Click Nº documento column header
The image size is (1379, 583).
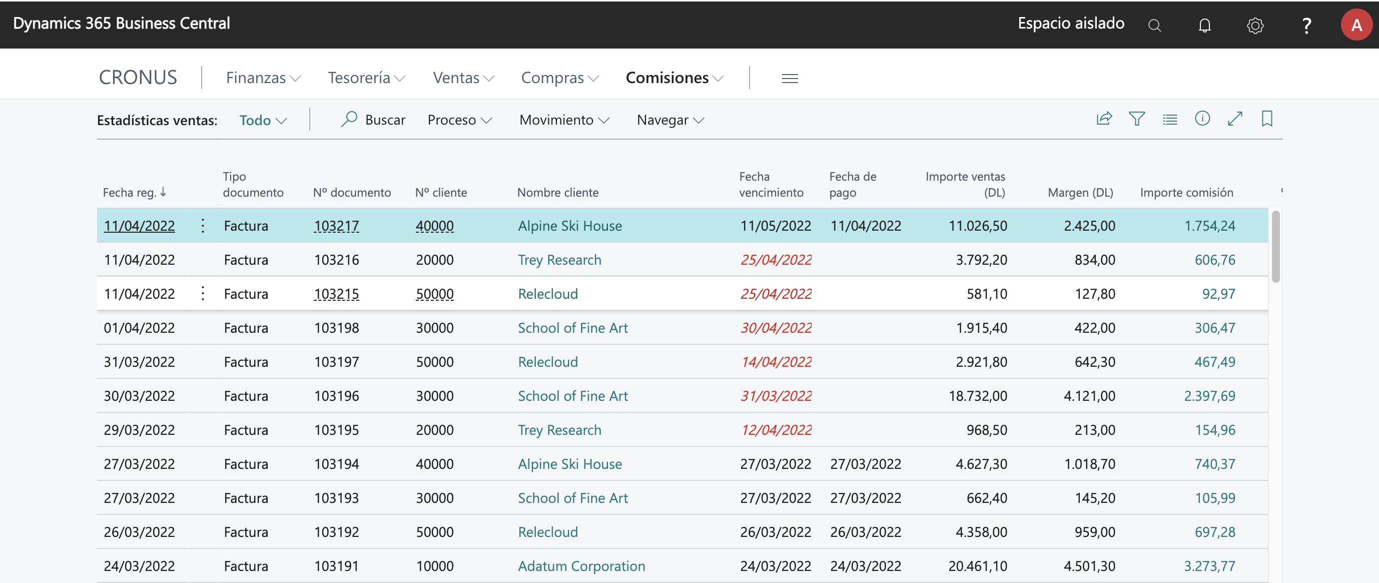pos(352,192)
